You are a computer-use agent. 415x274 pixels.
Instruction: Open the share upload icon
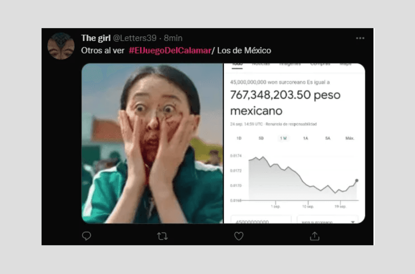[x=314, y=236]
